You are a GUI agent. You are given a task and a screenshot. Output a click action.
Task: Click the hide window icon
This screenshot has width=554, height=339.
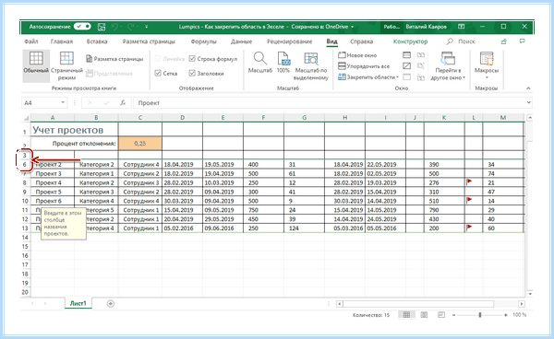click(406, 66)
